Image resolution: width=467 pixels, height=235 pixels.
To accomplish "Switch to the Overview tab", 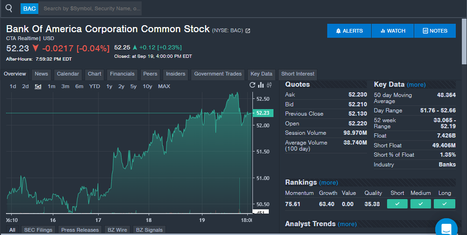I will tap(15, 74).
